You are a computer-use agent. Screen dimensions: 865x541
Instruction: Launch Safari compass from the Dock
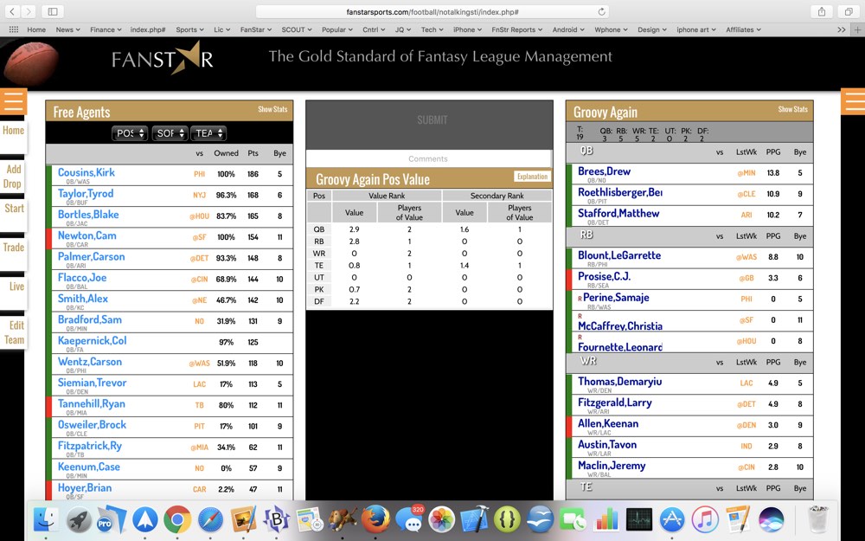click(x=210, y=519)
